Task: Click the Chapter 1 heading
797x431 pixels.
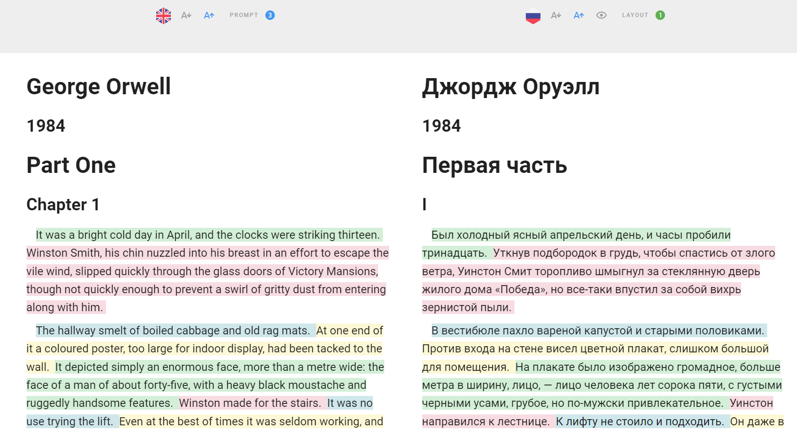Action: pyautogui.click(x=63, y=205)
